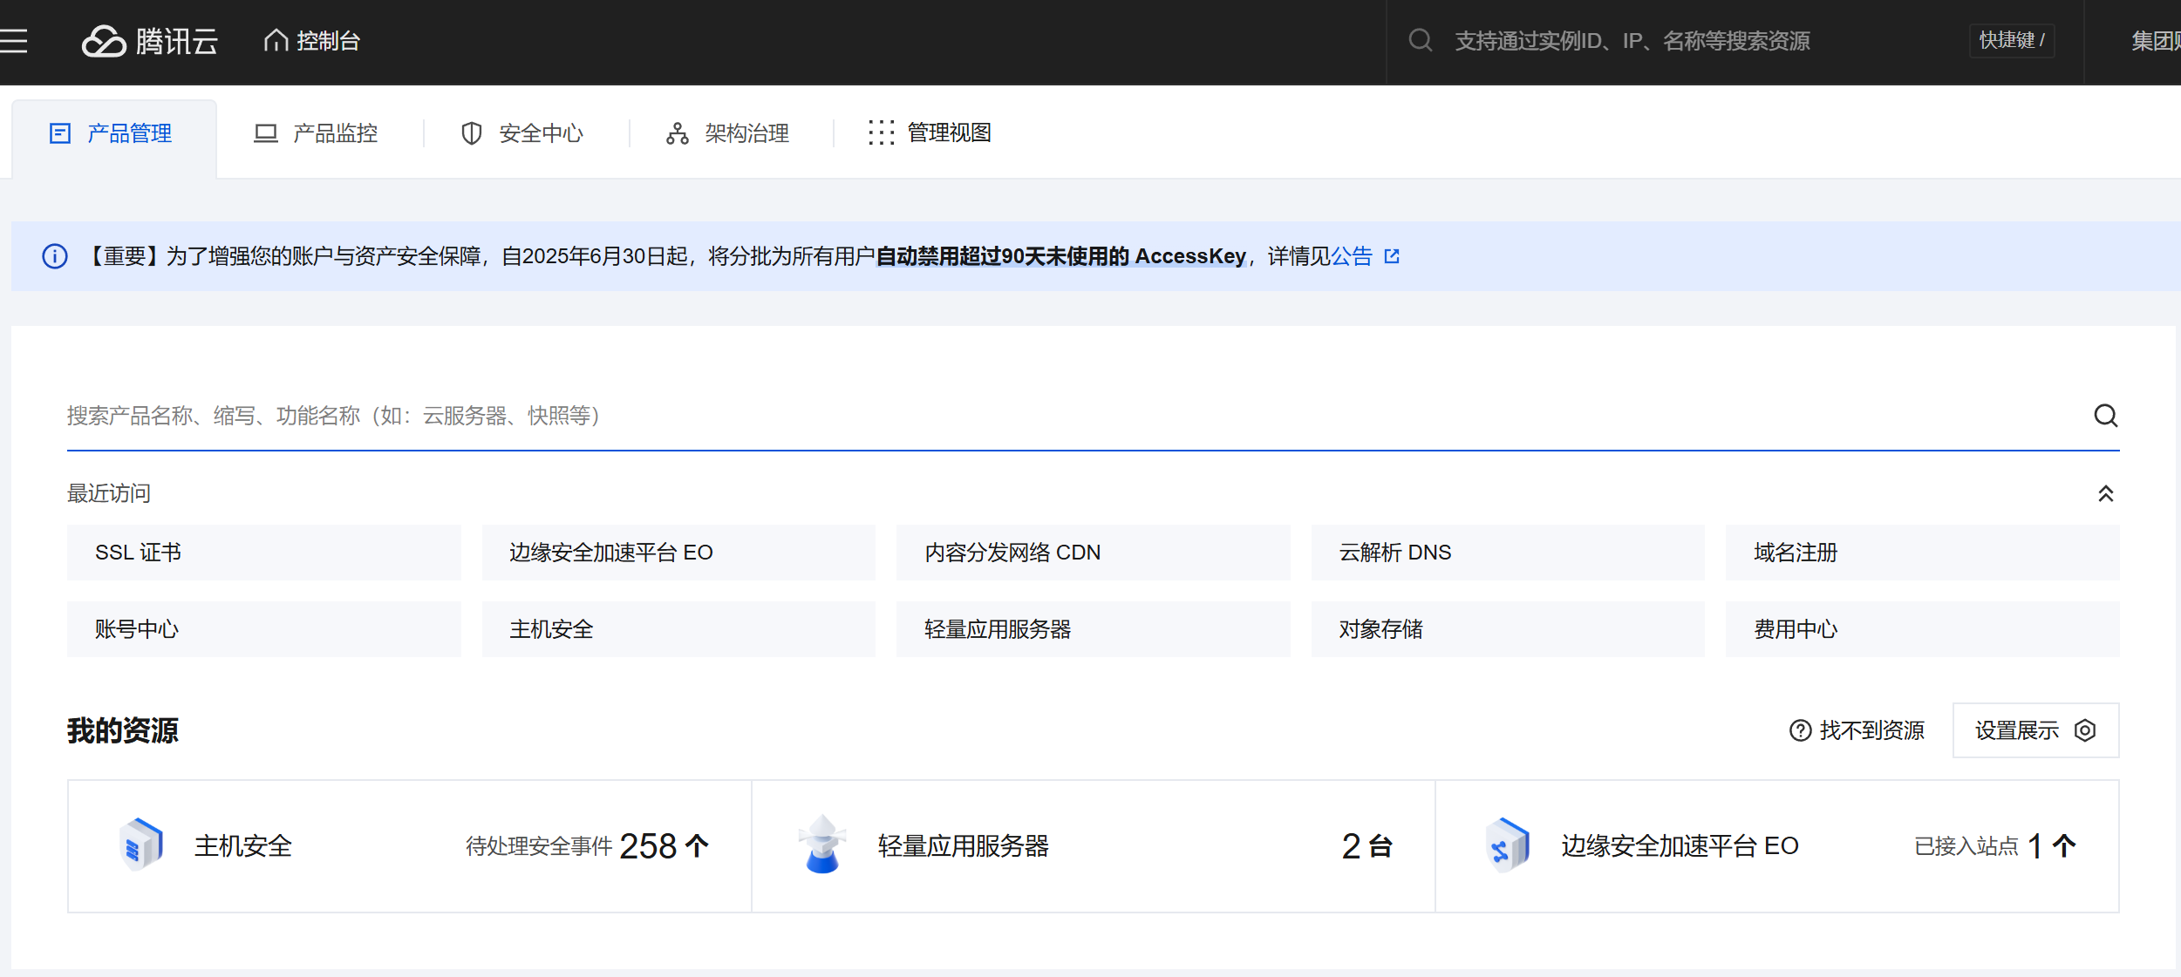
Task: Go to 控制台 home
Action: coord(312,41)
